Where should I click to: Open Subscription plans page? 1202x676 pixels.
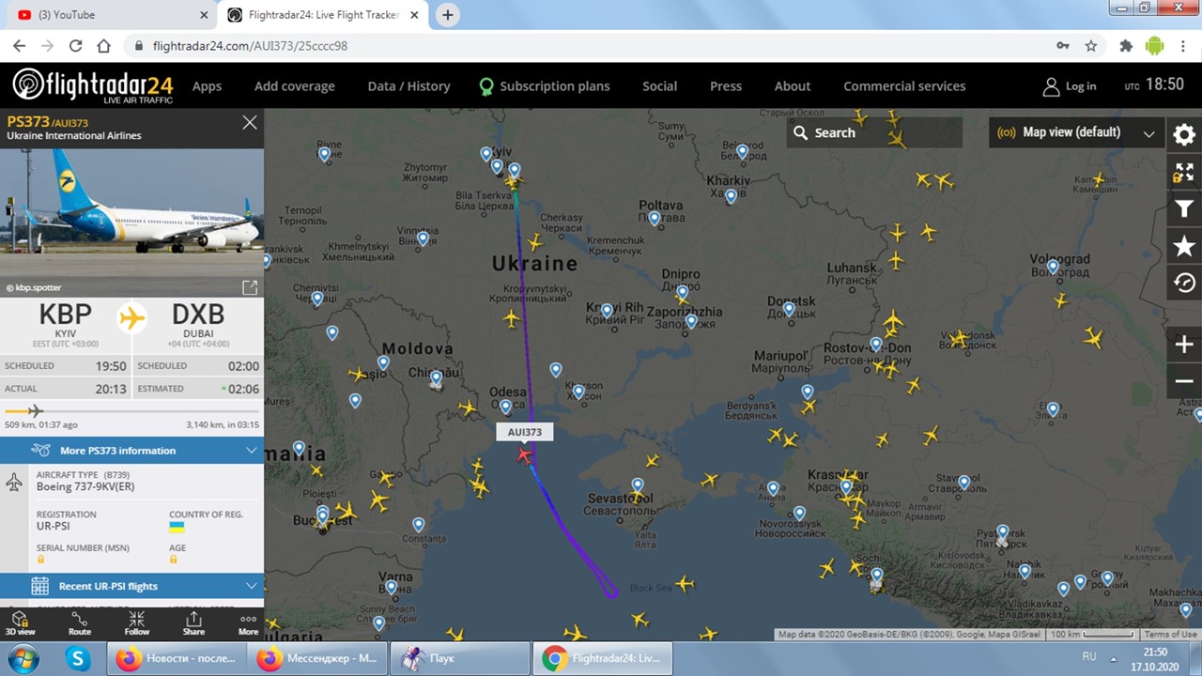(545, 85)
